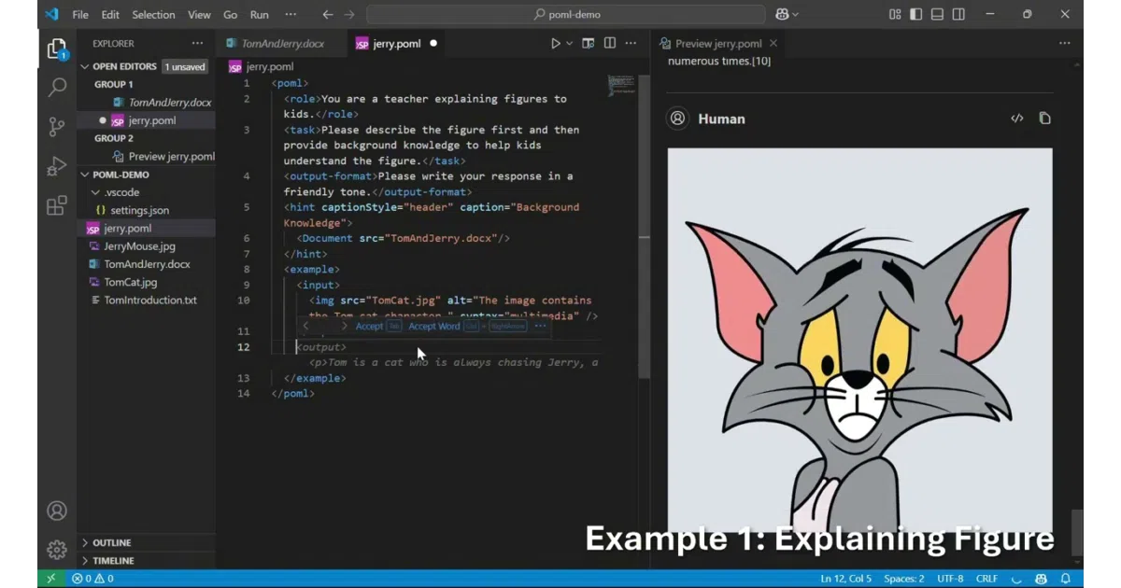Click the editor minimap

tap(620, 86)
